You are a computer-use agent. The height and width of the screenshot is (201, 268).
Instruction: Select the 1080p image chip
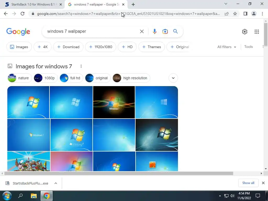46,78
